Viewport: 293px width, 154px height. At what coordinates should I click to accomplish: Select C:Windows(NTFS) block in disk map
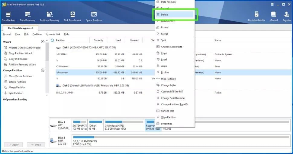click(x=124, y=125)
